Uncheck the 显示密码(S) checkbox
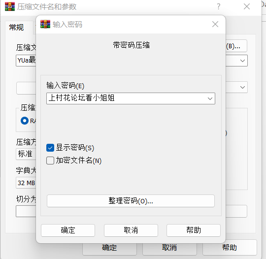 pos(50,148)
